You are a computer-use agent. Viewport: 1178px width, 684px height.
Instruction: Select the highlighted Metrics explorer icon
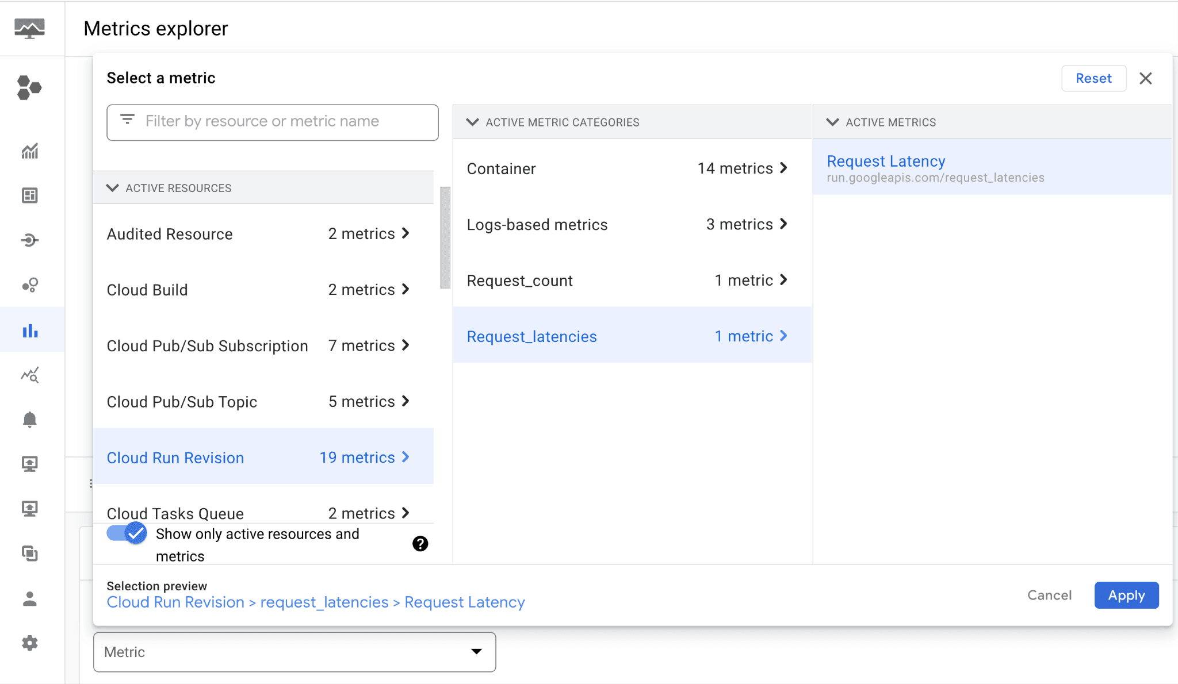pos(30,330)
